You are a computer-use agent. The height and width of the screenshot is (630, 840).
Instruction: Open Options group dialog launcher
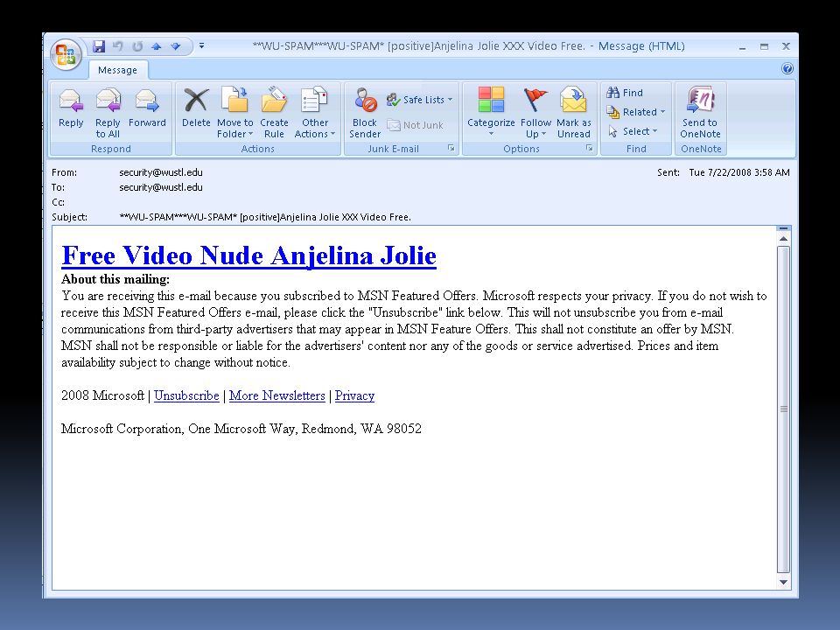589,149
